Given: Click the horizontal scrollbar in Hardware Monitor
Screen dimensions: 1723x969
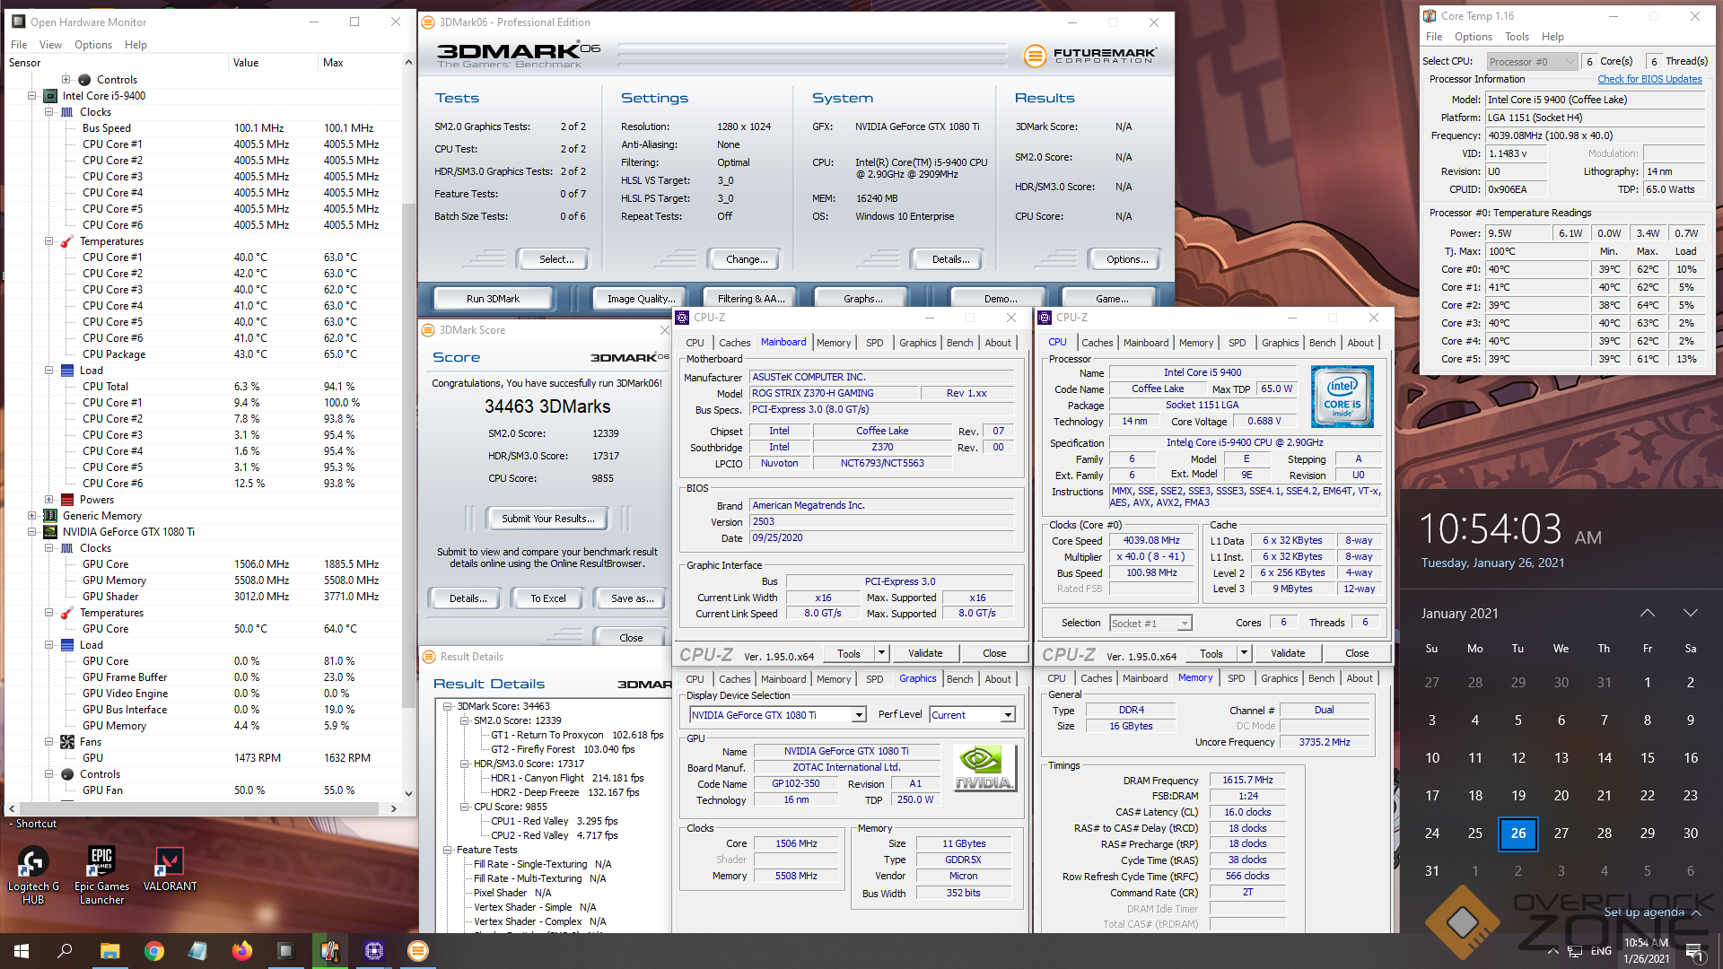Looking at the screenshot, I should click(x=197, y=808).
